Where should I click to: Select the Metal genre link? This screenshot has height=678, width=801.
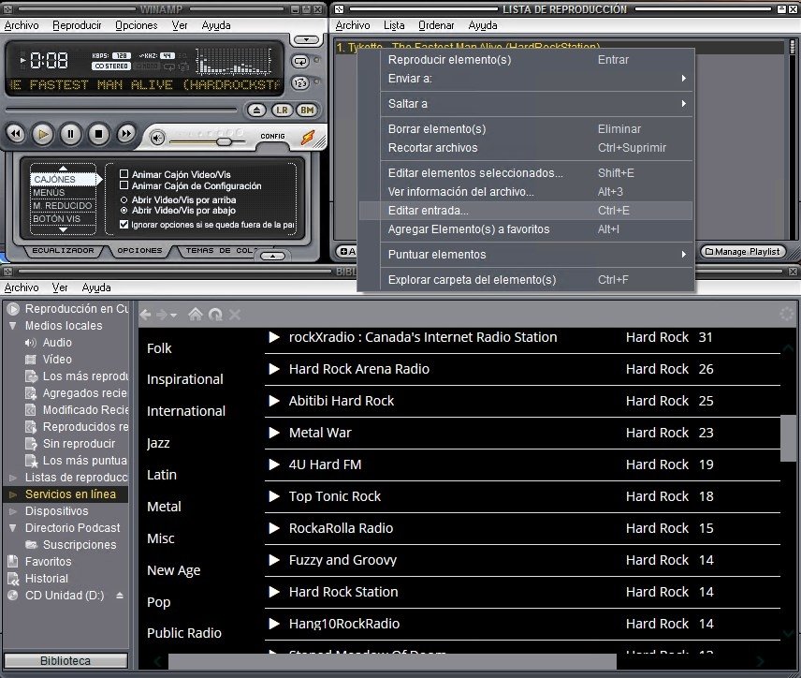[x=164, y=507]
